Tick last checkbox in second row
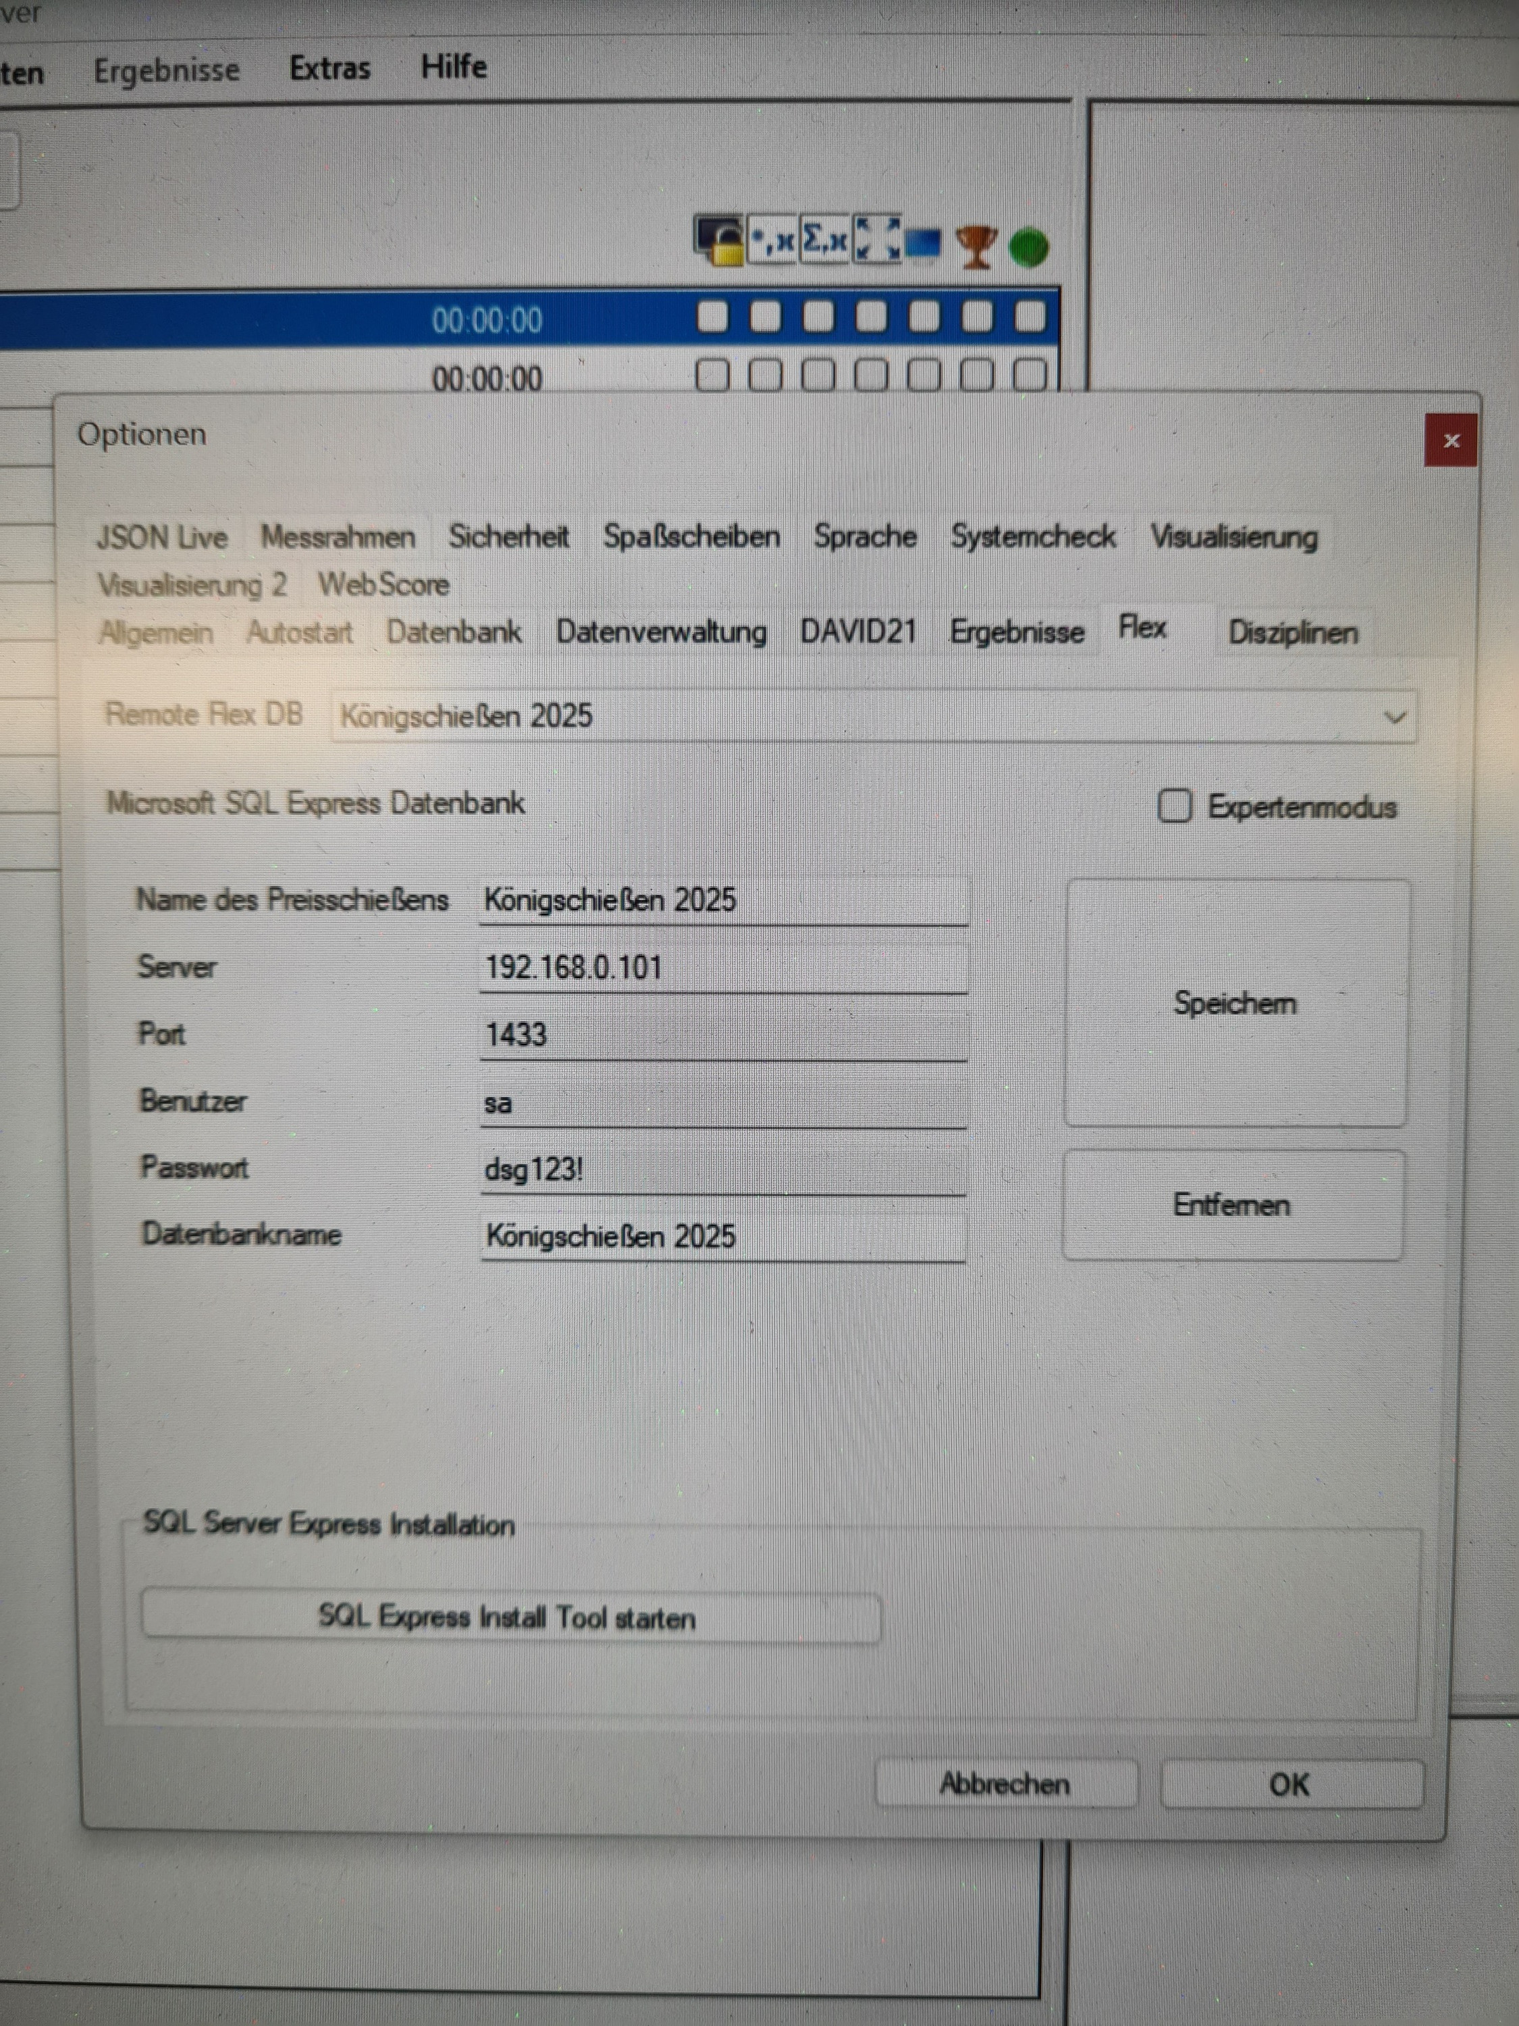 pyautogui.click(x=1030, y=375)
